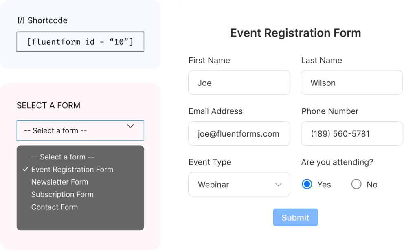Click the fluentform shortcode box
The height and width of the screenshot is (250, 417).
click(80, 41)
